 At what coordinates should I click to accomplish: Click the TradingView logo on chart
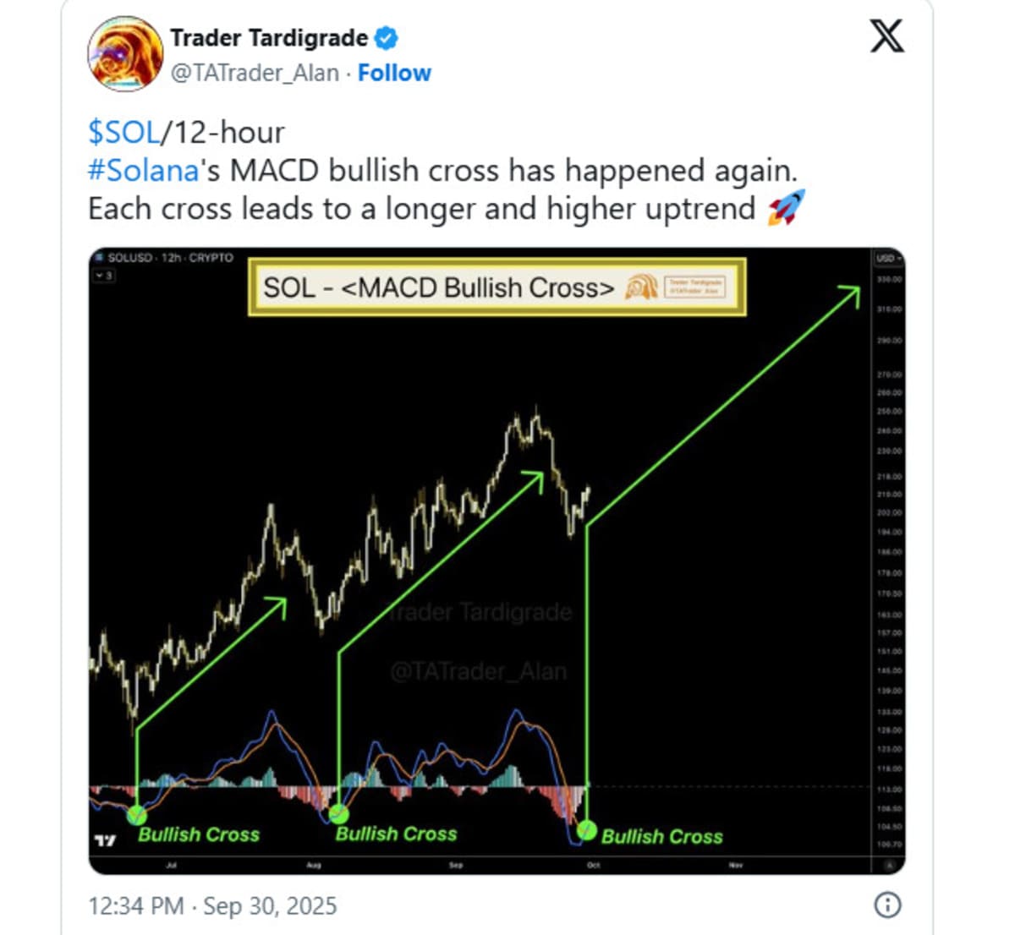coord(105,841)
